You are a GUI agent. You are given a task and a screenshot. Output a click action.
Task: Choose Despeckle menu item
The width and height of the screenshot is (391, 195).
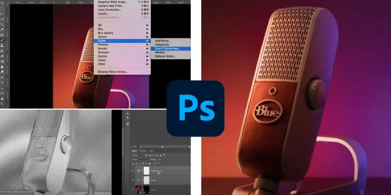click(171, 44)
